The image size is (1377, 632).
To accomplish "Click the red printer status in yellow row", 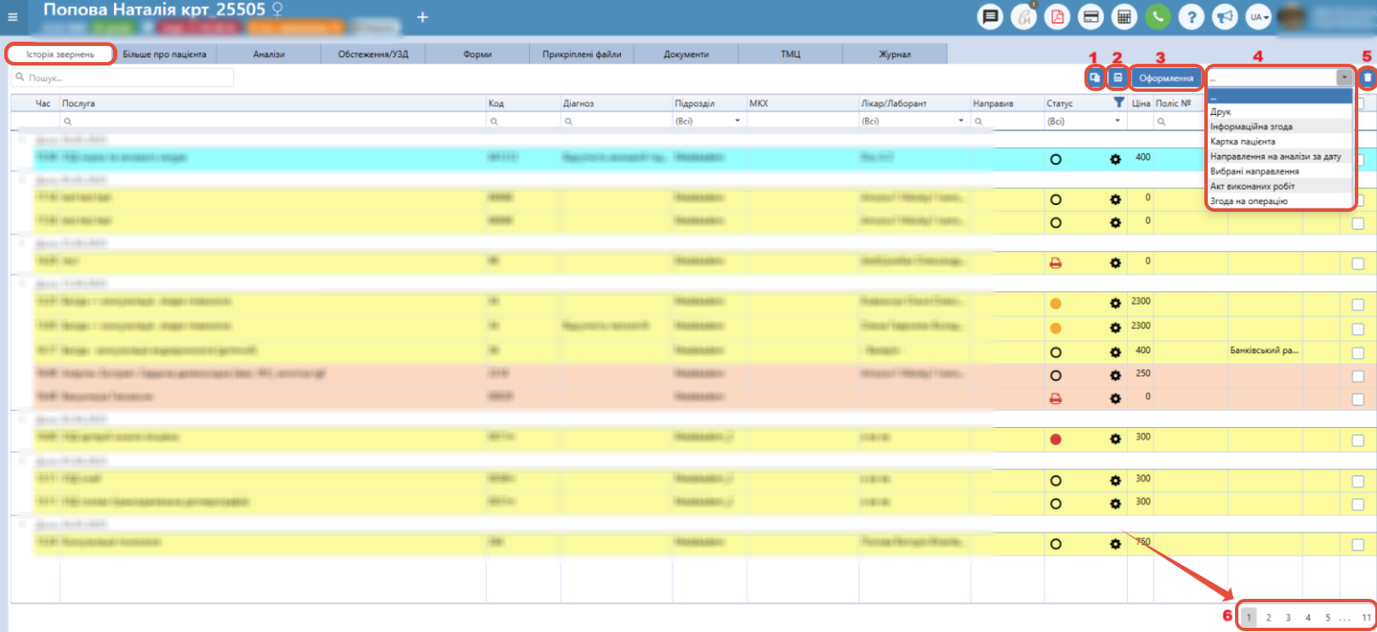I will click(x=1056, y=263).
